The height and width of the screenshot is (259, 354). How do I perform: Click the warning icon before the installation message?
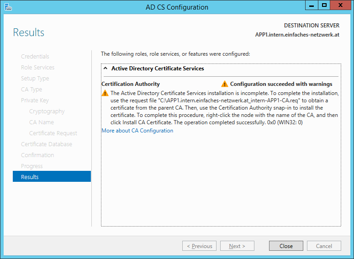tap(105, 93)
